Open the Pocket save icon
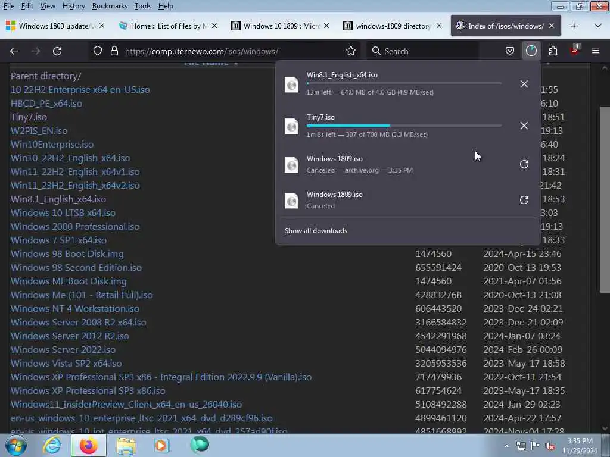This screenshot has width=610, height=457. (x=510, y=51)
